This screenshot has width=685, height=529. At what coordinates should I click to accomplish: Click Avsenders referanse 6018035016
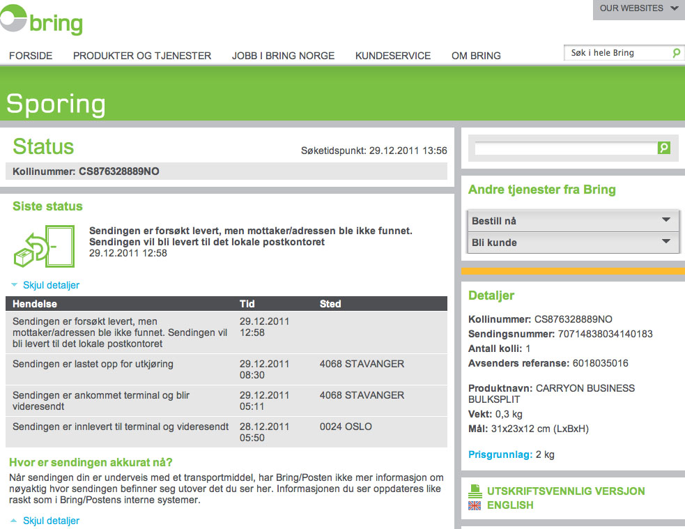pyautogui.click(x=548, y=363)
